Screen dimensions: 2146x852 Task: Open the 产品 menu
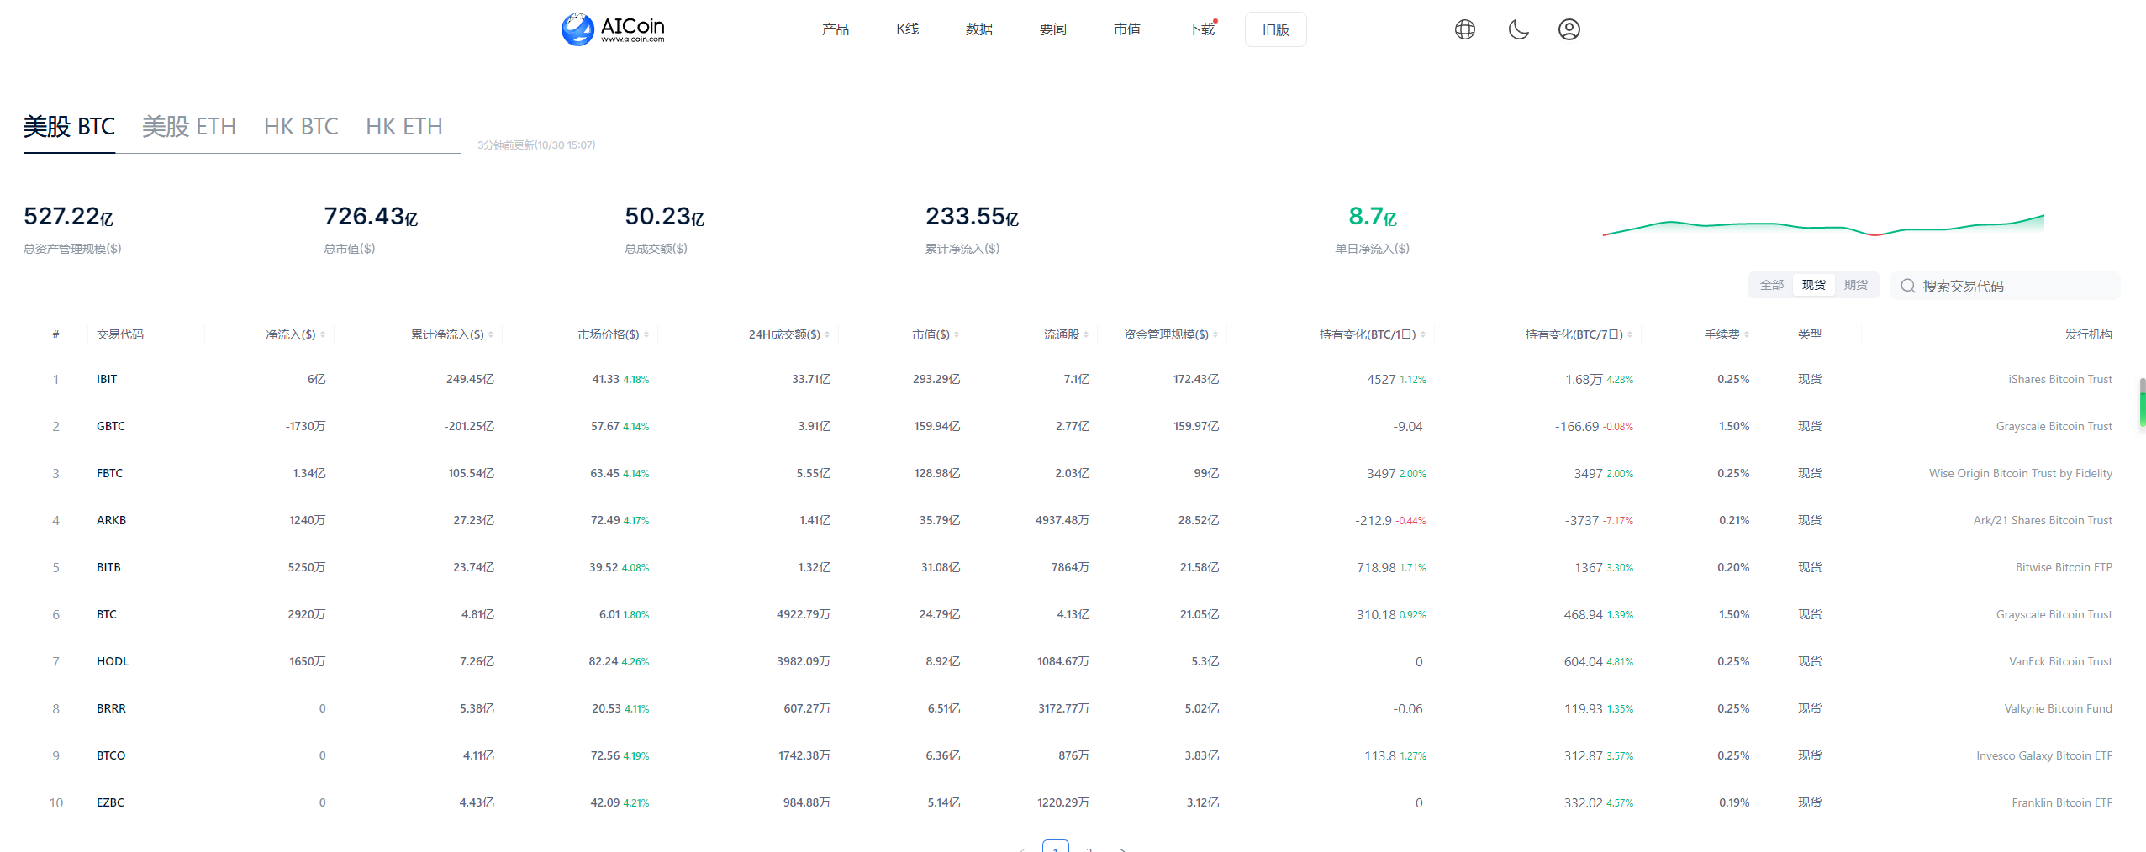click(836, 29)
